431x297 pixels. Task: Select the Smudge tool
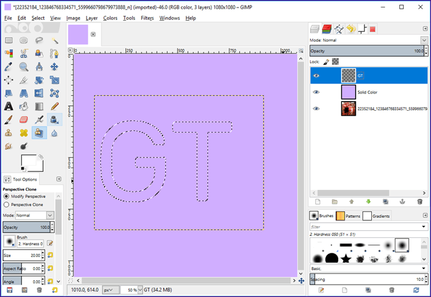(x=9, y=146)
